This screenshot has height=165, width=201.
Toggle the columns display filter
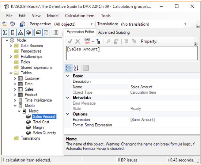click(12, 32)
